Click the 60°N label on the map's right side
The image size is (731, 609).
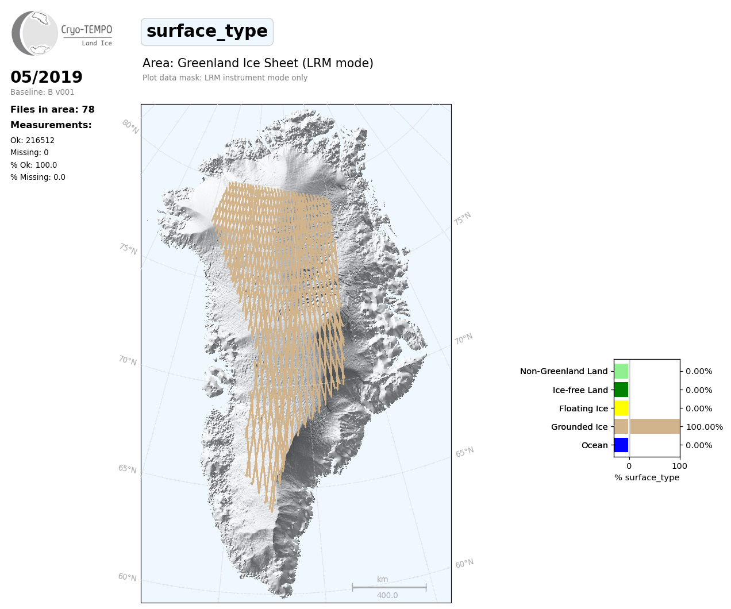click(x=464, y=564)
